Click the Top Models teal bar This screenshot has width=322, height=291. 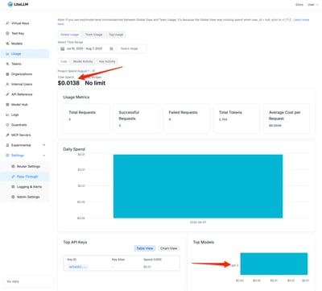click(x=274, y=264)
